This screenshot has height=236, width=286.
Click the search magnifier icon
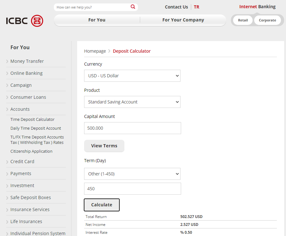pos(133,7)
